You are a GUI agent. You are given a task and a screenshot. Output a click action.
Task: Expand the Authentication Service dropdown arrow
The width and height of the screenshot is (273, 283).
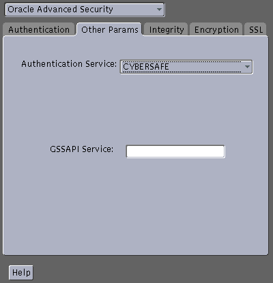pos(247,67)
